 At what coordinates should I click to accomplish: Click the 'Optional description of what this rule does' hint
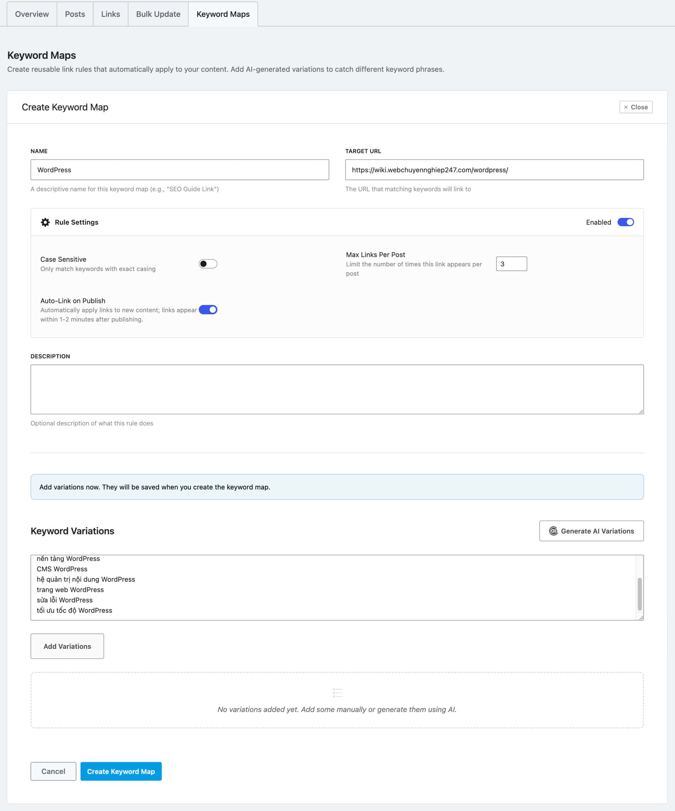[92, 423]
